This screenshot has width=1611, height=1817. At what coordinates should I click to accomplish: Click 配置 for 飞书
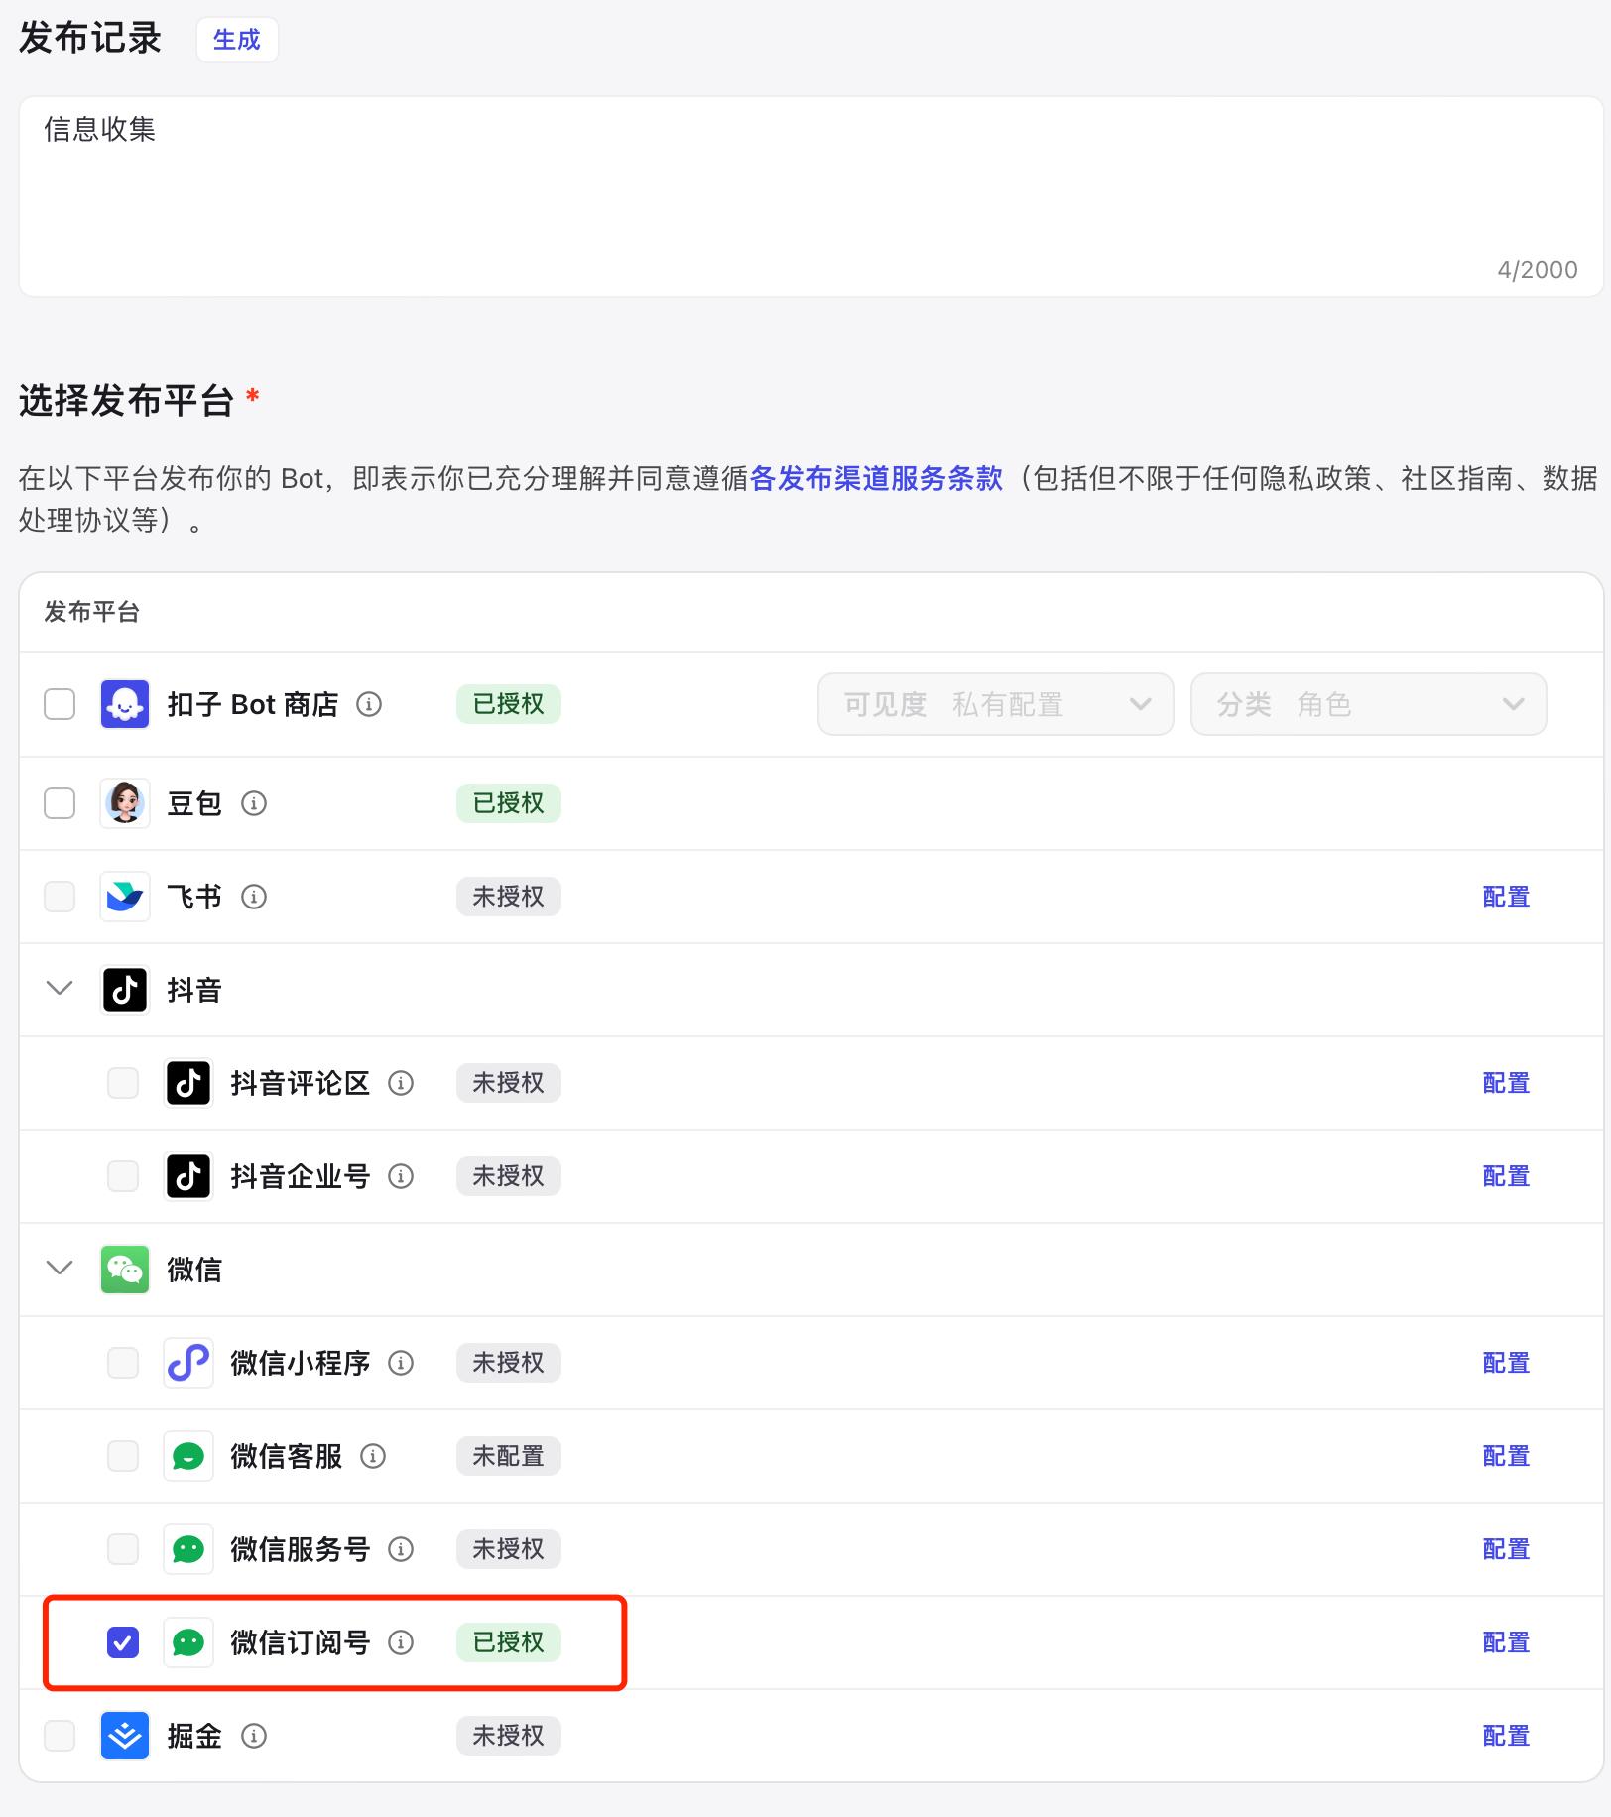coord(1506,897)
